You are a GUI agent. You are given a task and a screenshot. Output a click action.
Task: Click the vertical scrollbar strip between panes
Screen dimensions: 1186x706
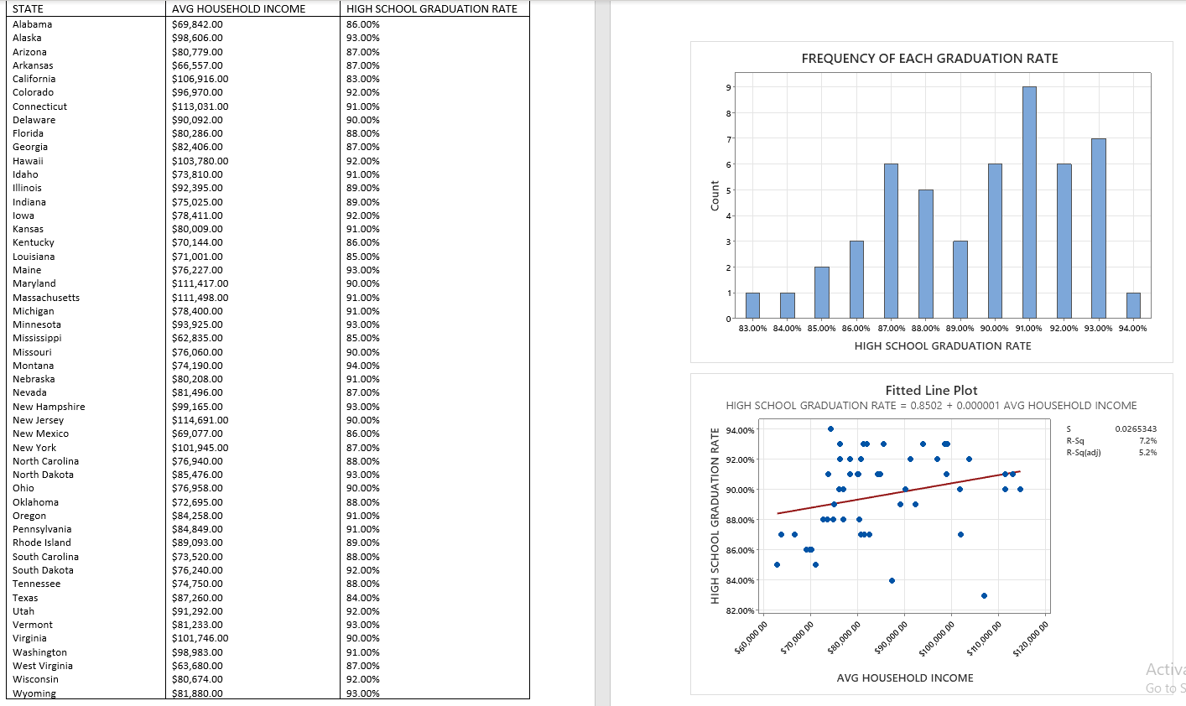tap(602, 353)
